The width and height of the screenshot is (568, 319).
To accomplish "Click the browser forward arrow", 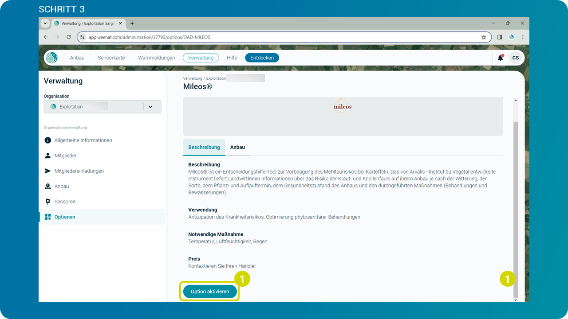I will pos(57,37).
